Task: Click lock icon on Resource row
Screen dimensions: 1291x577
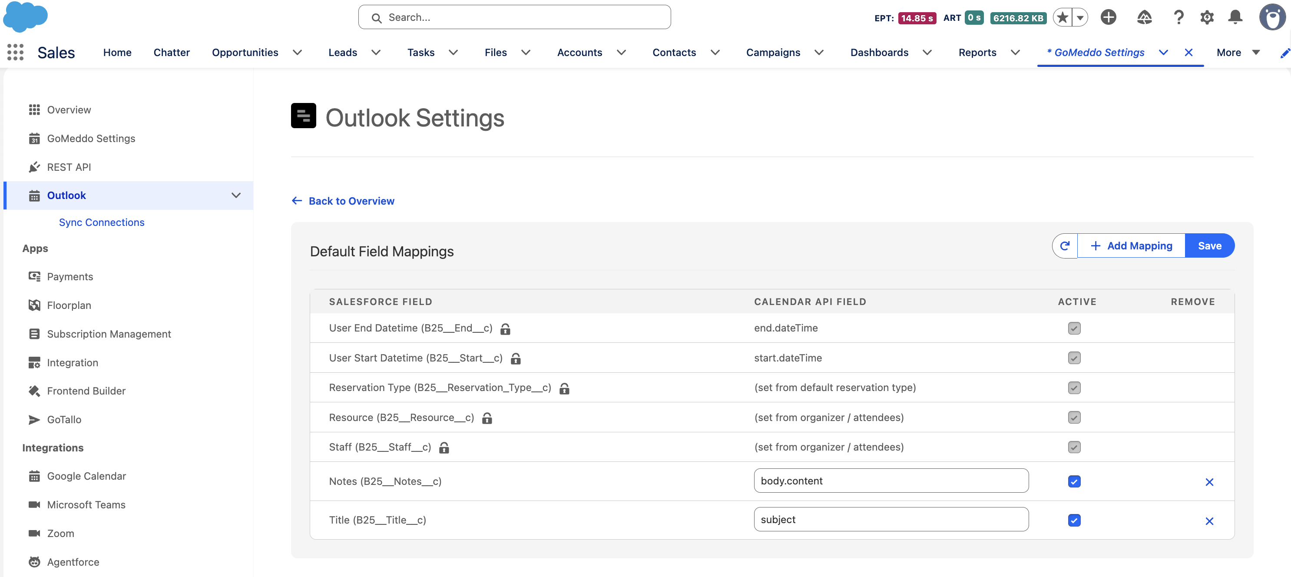Action: click(x=487, y=418)
